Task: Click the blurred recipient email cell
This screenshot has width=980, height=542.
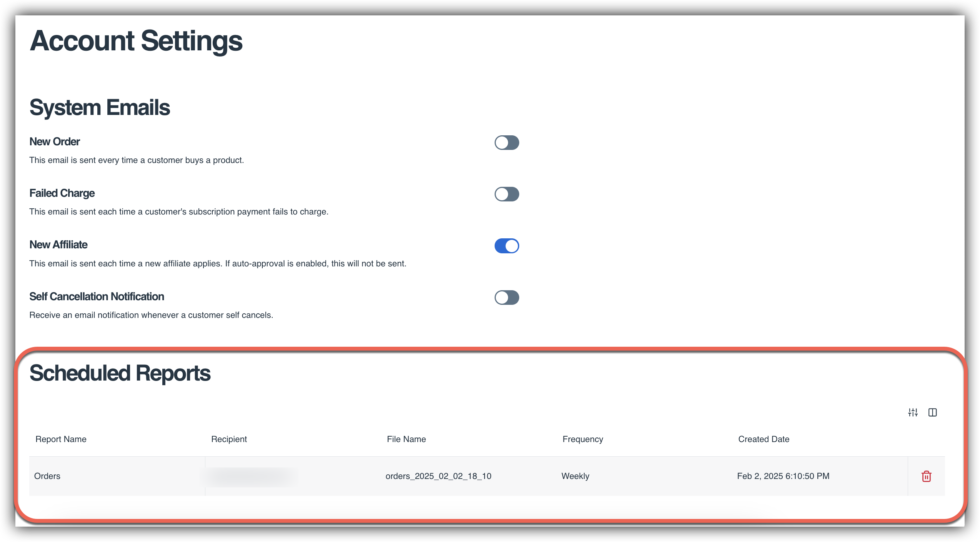Action: click(x=250, y=477)
